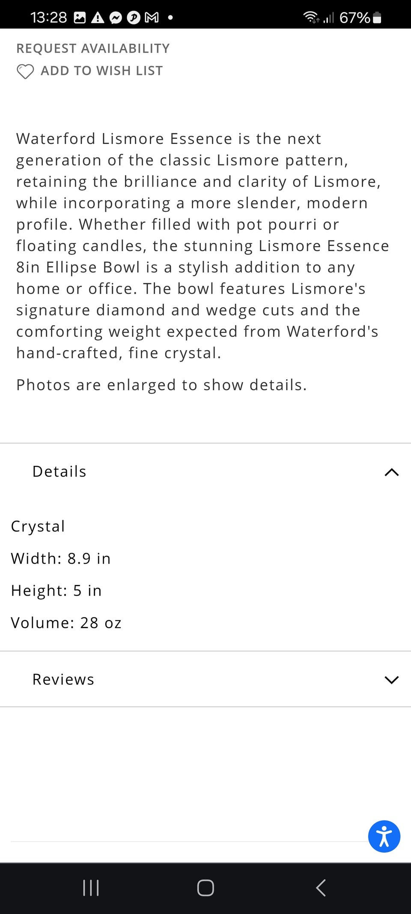The image size is (411, 914).
Task: Tap the heart wish list icon
Action: coord(25,71)
